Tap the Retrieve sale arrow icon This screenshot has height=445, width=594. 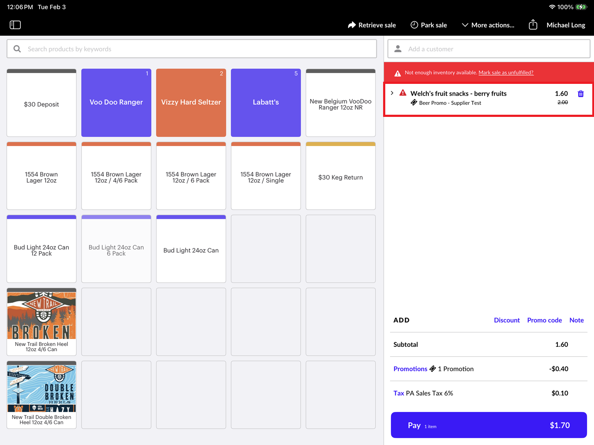pyautogui.click(x=352, y=25)
